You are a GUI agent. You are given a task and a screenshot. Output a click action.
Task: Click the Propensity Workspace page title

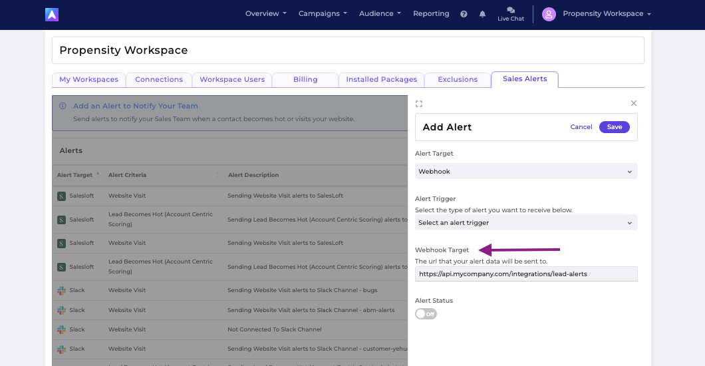pyautogui.click(x=124, y=50)
